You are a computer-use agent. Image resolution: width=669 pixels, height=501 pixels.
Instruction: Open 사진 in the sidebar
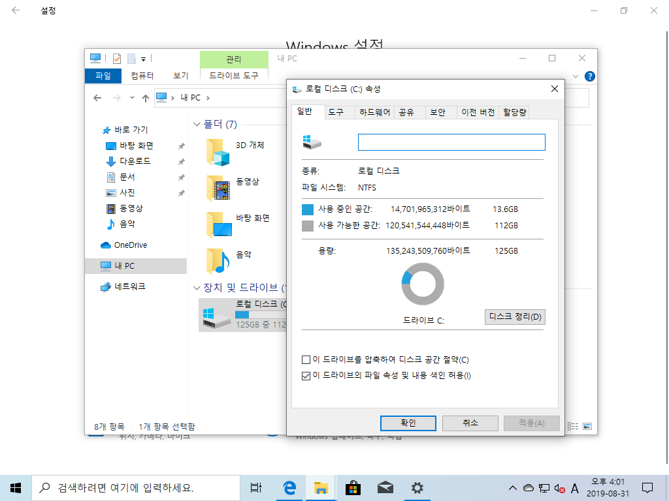(x=127, y=192)
